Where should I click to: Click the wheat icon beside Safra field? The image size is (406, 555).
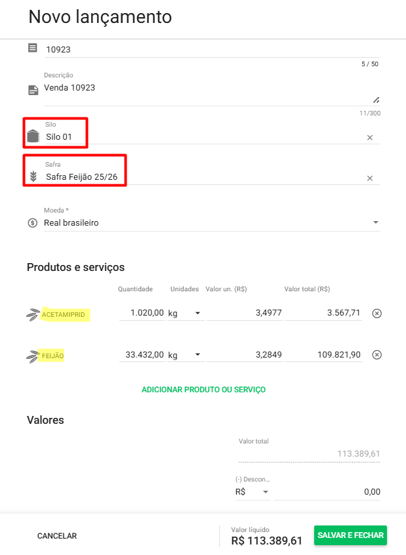point(33,177)
